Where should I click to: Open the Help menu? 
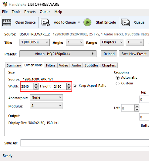[x=58, y=12]
